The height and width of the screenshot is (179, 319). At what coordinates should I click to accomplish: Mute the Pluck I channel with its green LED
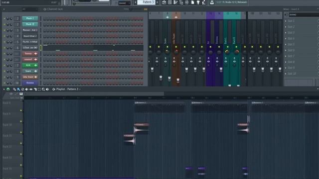[x=4, y=18]
